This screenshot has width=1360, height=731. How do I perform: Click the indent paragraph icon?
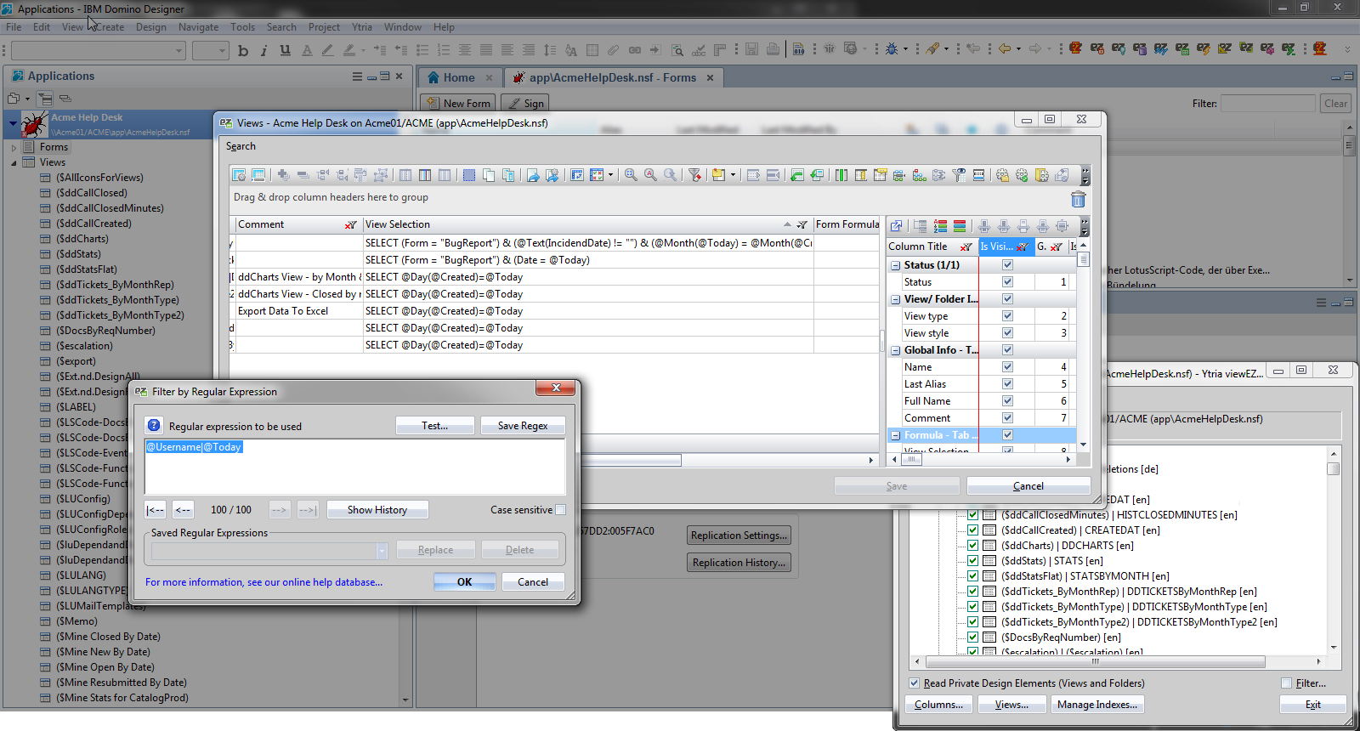(380, 50)
